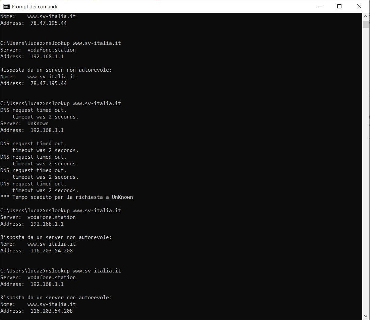This screenshot has width=386, height=320.
Task: Click the scrollbar down arrow
Action: tap(366, 316)
